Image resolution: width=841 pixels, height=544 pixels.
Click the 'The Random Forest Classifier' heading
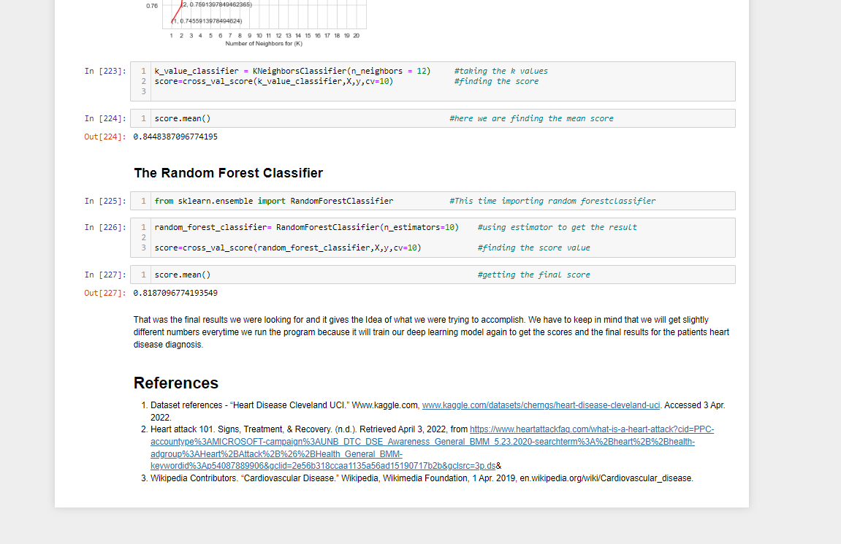click(229, 173)
